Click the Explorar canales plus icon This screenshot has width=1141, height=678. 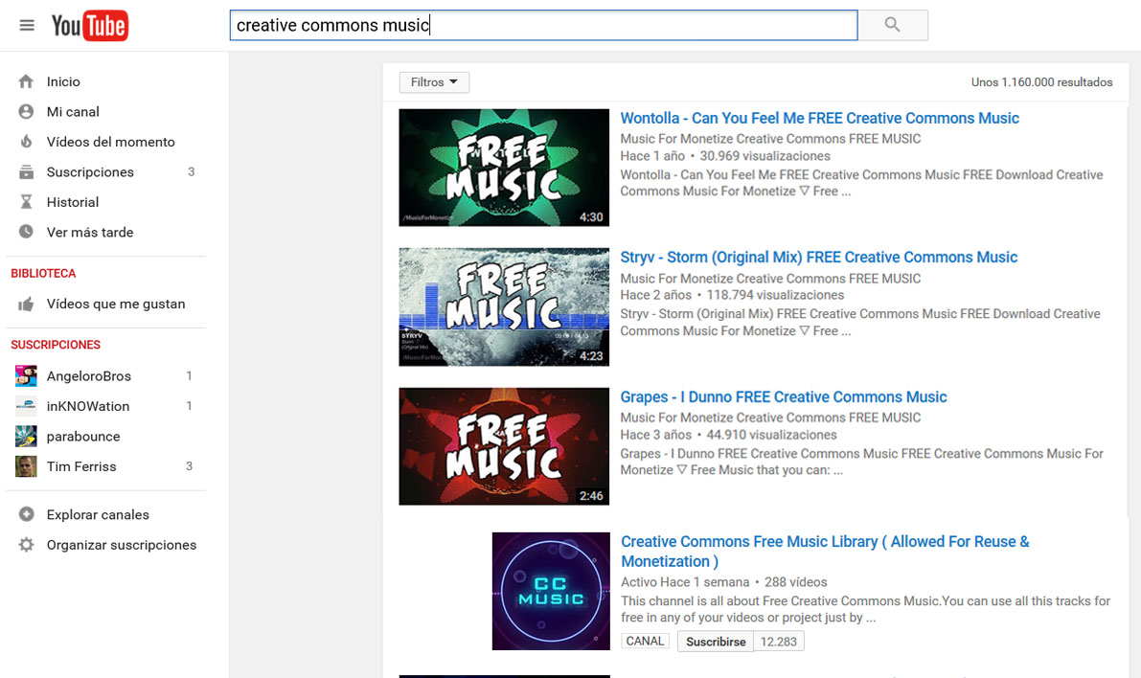26,514
